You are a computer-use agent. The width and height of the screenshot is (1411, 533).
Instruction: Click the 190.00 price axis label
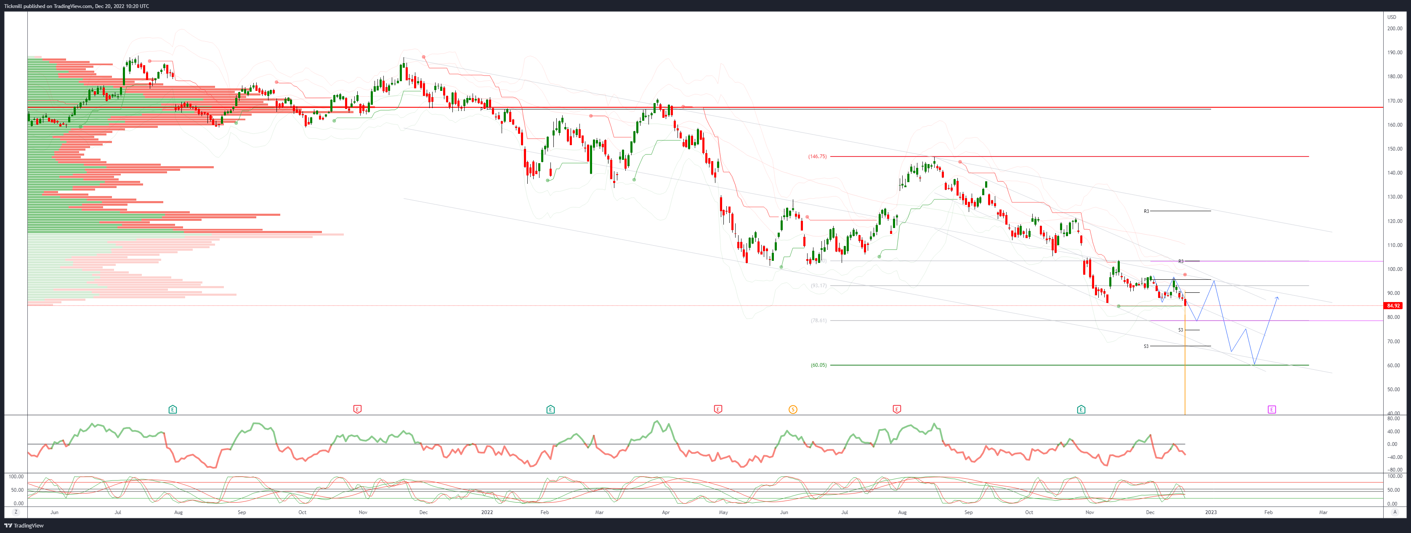(1395, 53)
